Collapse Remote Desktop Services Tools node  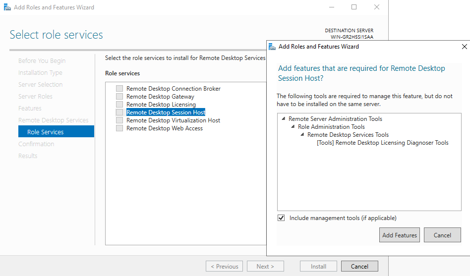pyautogui.click(x=302, y=135)
